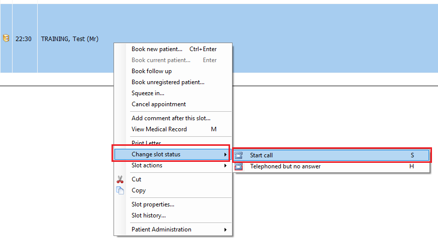Image resolution: width=438 pixels, height=242 pixels.
Task: Expand the Patient Administration submenu arrow
Action: (x=226, y=229)
